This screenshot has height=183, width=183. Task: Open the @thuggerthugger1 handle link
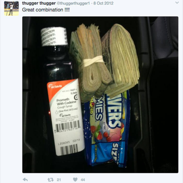[73, 3]
